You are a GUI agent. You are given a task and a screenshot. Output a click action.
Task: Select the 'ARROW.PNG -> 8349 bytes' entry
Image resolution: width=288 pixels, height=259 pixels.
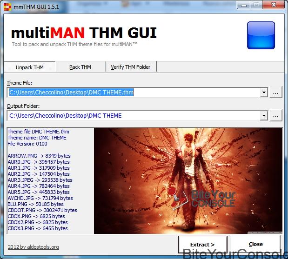coord(39,156)
